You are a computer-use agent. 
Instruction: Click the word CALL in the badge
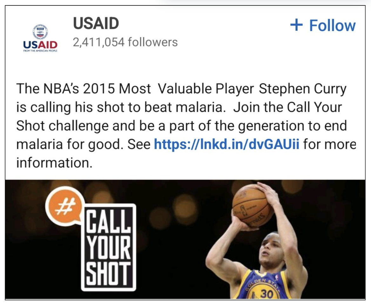(108, 221)
